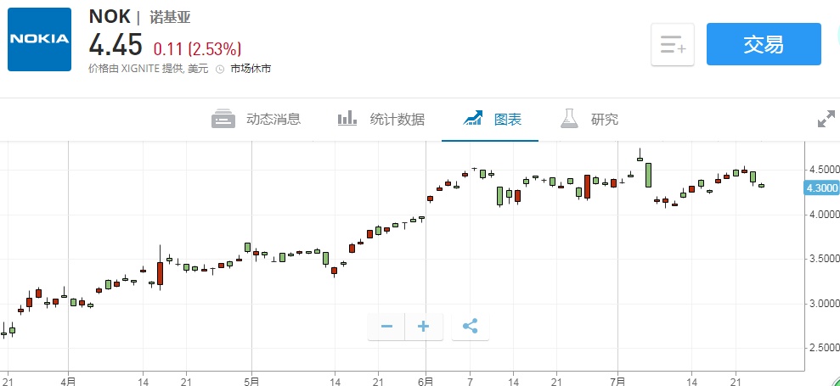Click the tall red candlestick mid-April
This screenshot has width=840, height=386.
pyautogui.click(x=160, y=273)
